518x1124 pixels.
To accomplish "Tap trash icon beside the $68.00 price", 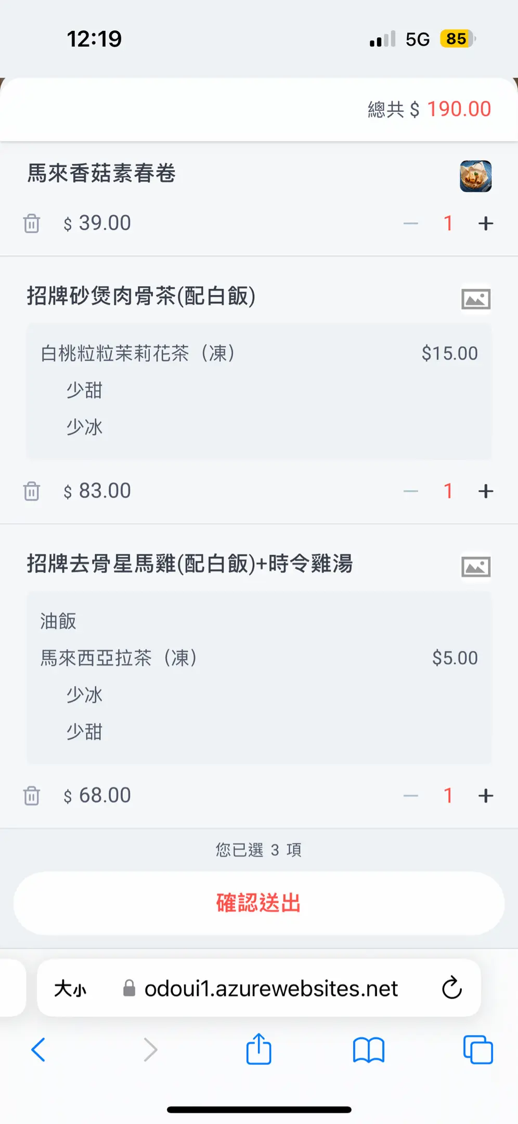I will pyautogui.click(x=32, y=796).
